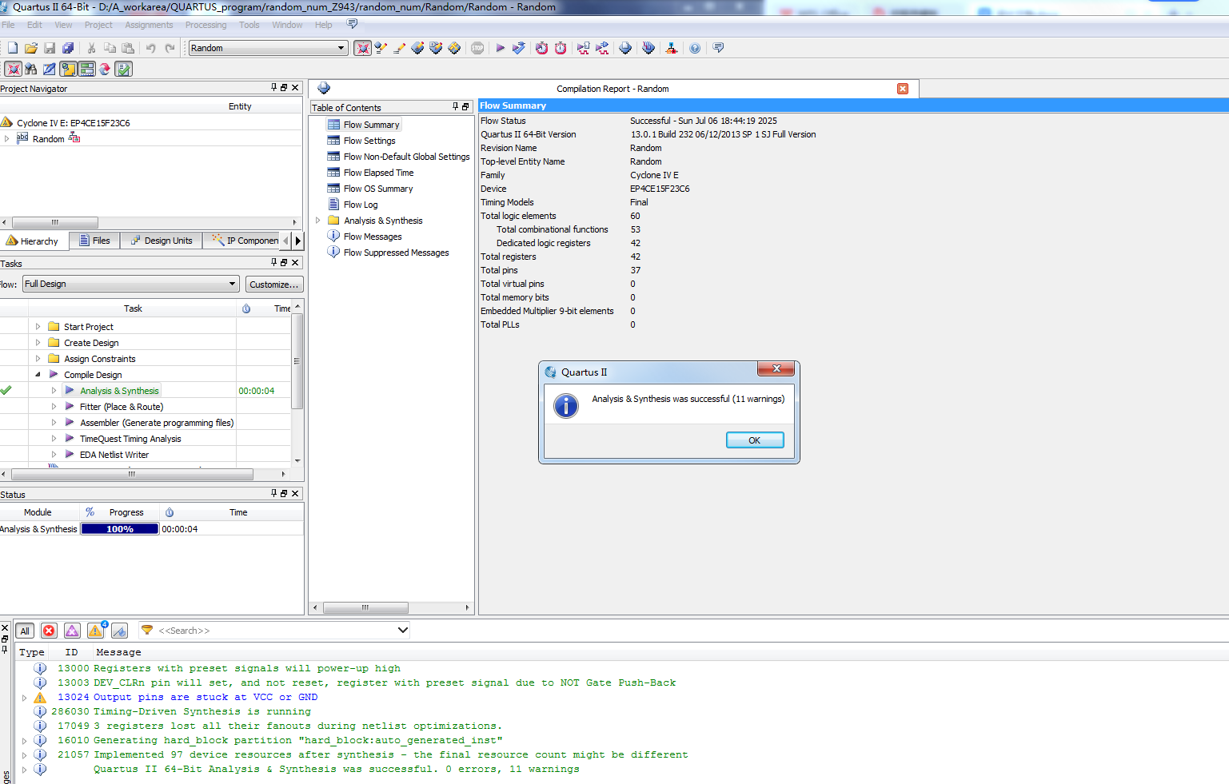
Task: Expand Analysis & Synthesis folder in Table of Contents
Action: pyautogui.click(x=317, y=221)
